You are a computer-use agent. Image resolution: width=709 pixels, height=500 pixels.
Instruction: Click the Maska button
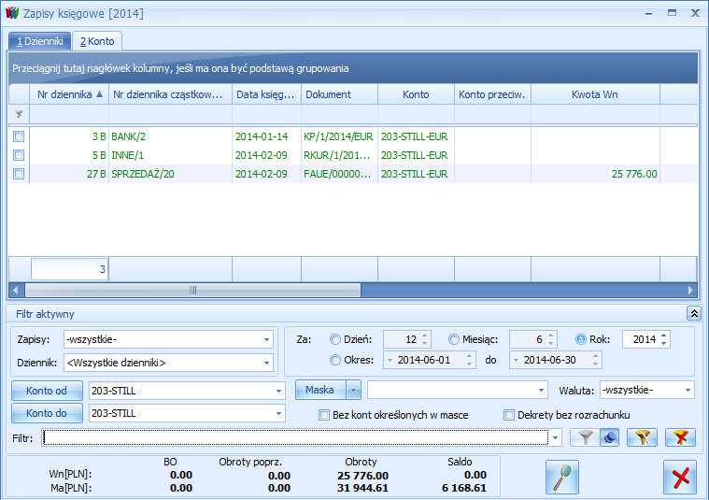pyautogui.click(x=320, y=390)
